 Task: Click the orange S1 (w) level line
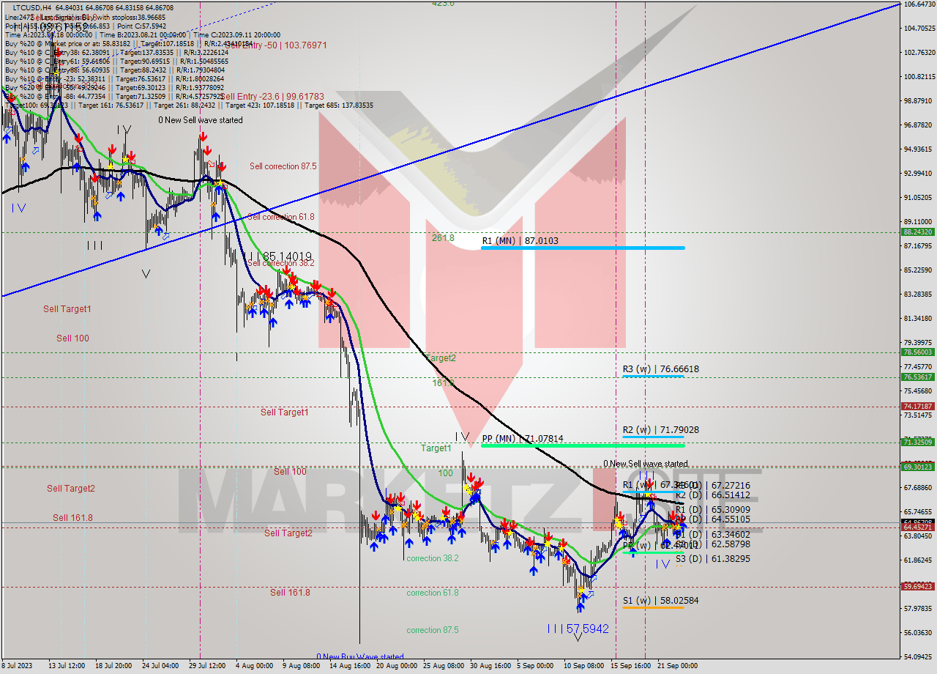653,607
